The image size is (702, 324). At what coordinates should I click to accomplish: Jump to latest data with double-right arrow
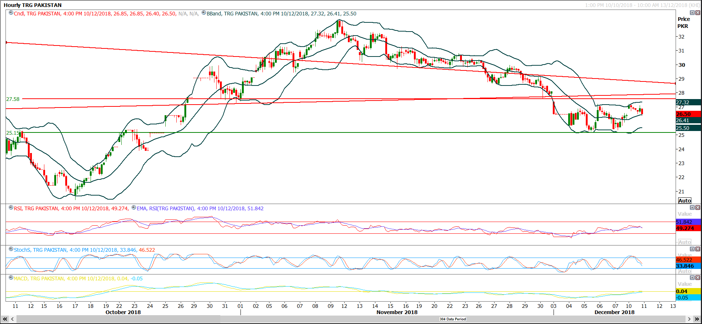pos(697,319)
